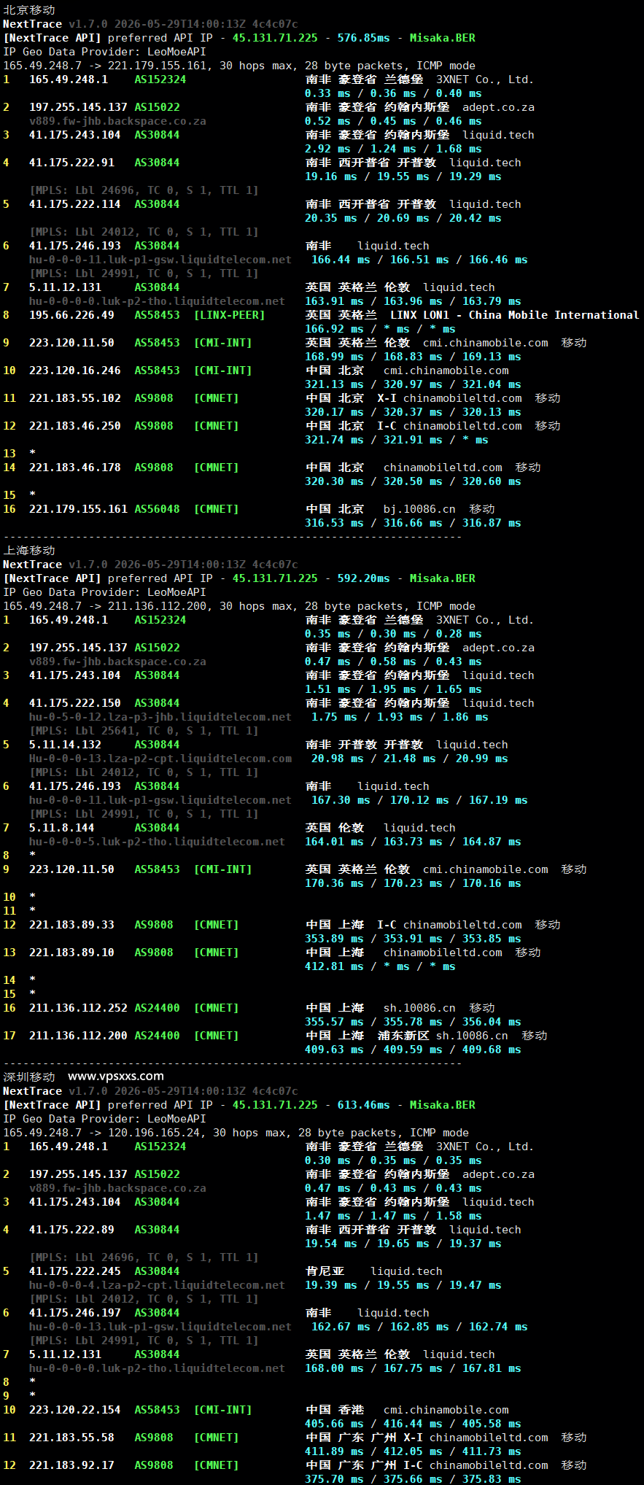Select hop IP 5.11.8.144
Image resolution: width=644 pixels, height=1485 pixels.
[62, 828]
